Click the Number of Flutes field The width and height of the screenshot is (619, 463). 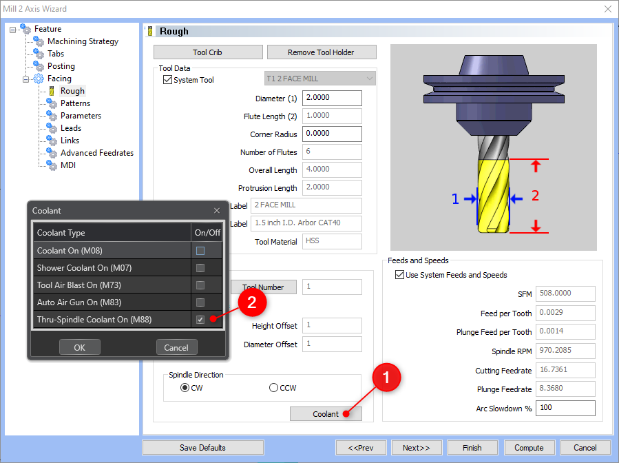[332, 152]
